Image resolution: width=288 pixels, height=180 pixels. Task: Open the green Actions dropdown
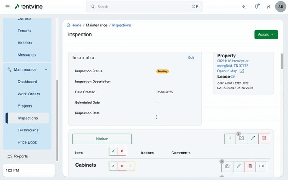point(266,35)
